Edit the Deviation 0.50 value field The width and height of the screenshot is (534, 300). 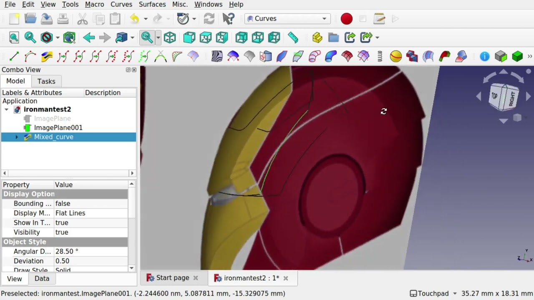click(x=91, y=261)
